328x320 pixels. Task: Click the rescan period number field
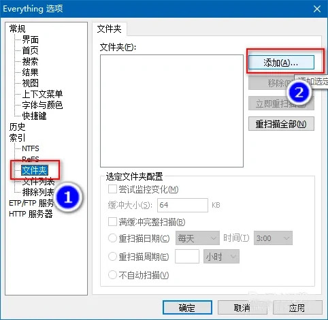coord(187,257)
